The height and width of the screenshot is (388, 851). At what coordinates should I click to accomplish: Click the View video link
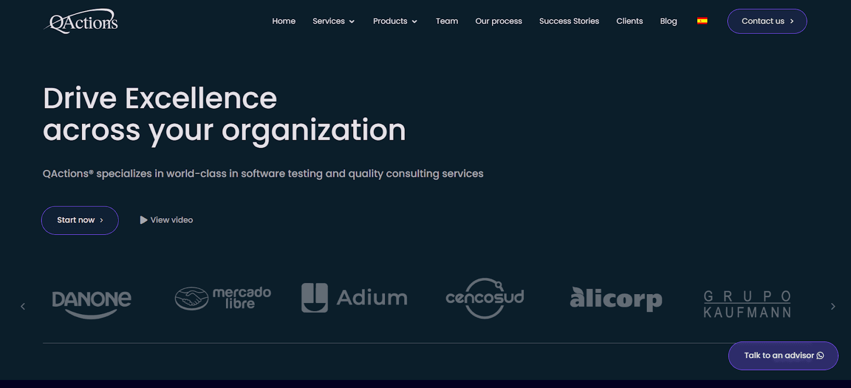(x=166, y=220)
